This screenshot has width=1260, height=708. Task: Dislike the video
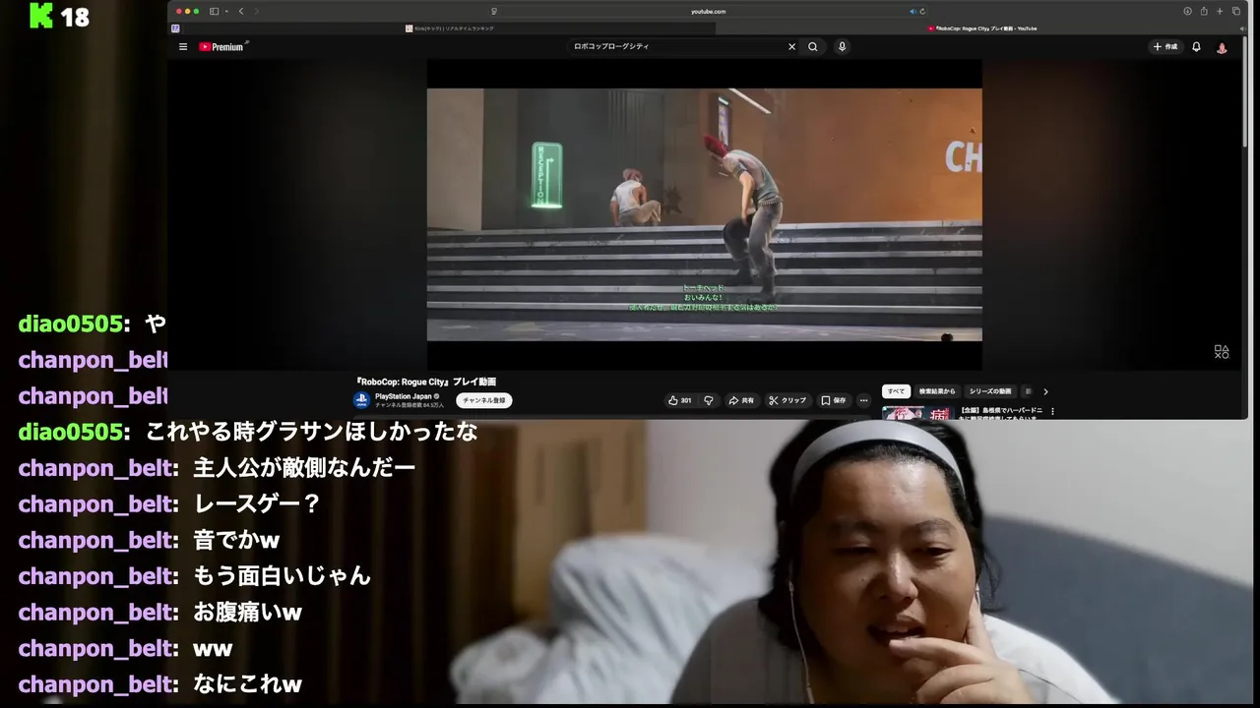(708, 400)
